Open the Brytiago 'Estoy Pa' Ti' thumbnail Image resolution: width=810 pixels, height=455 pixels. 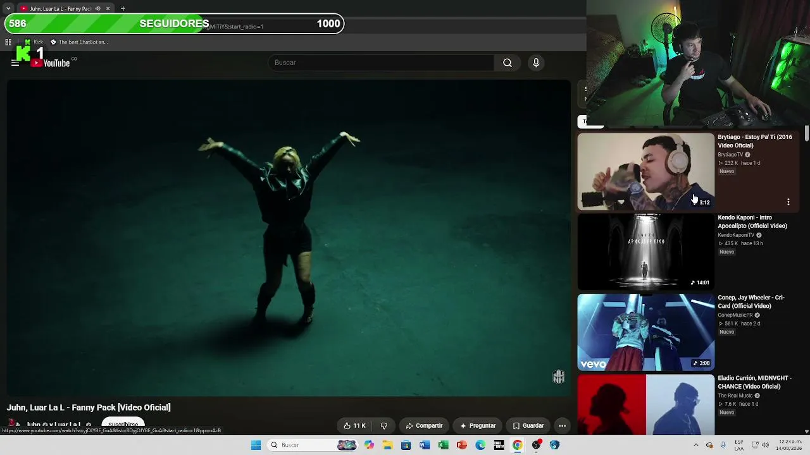click(645, 171)
